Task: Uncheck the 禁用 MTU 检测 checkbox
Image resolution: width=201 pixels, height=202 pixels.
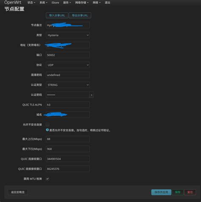Action: coord(47,179)
